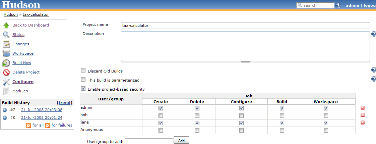
Task: Go to the Status page link
Action: (x=18, y=35)
